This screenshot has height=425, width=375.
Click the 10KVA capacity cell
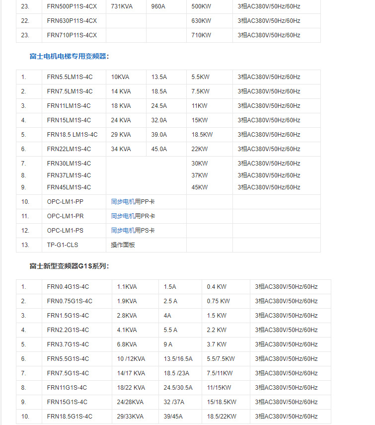pos(126,77)
